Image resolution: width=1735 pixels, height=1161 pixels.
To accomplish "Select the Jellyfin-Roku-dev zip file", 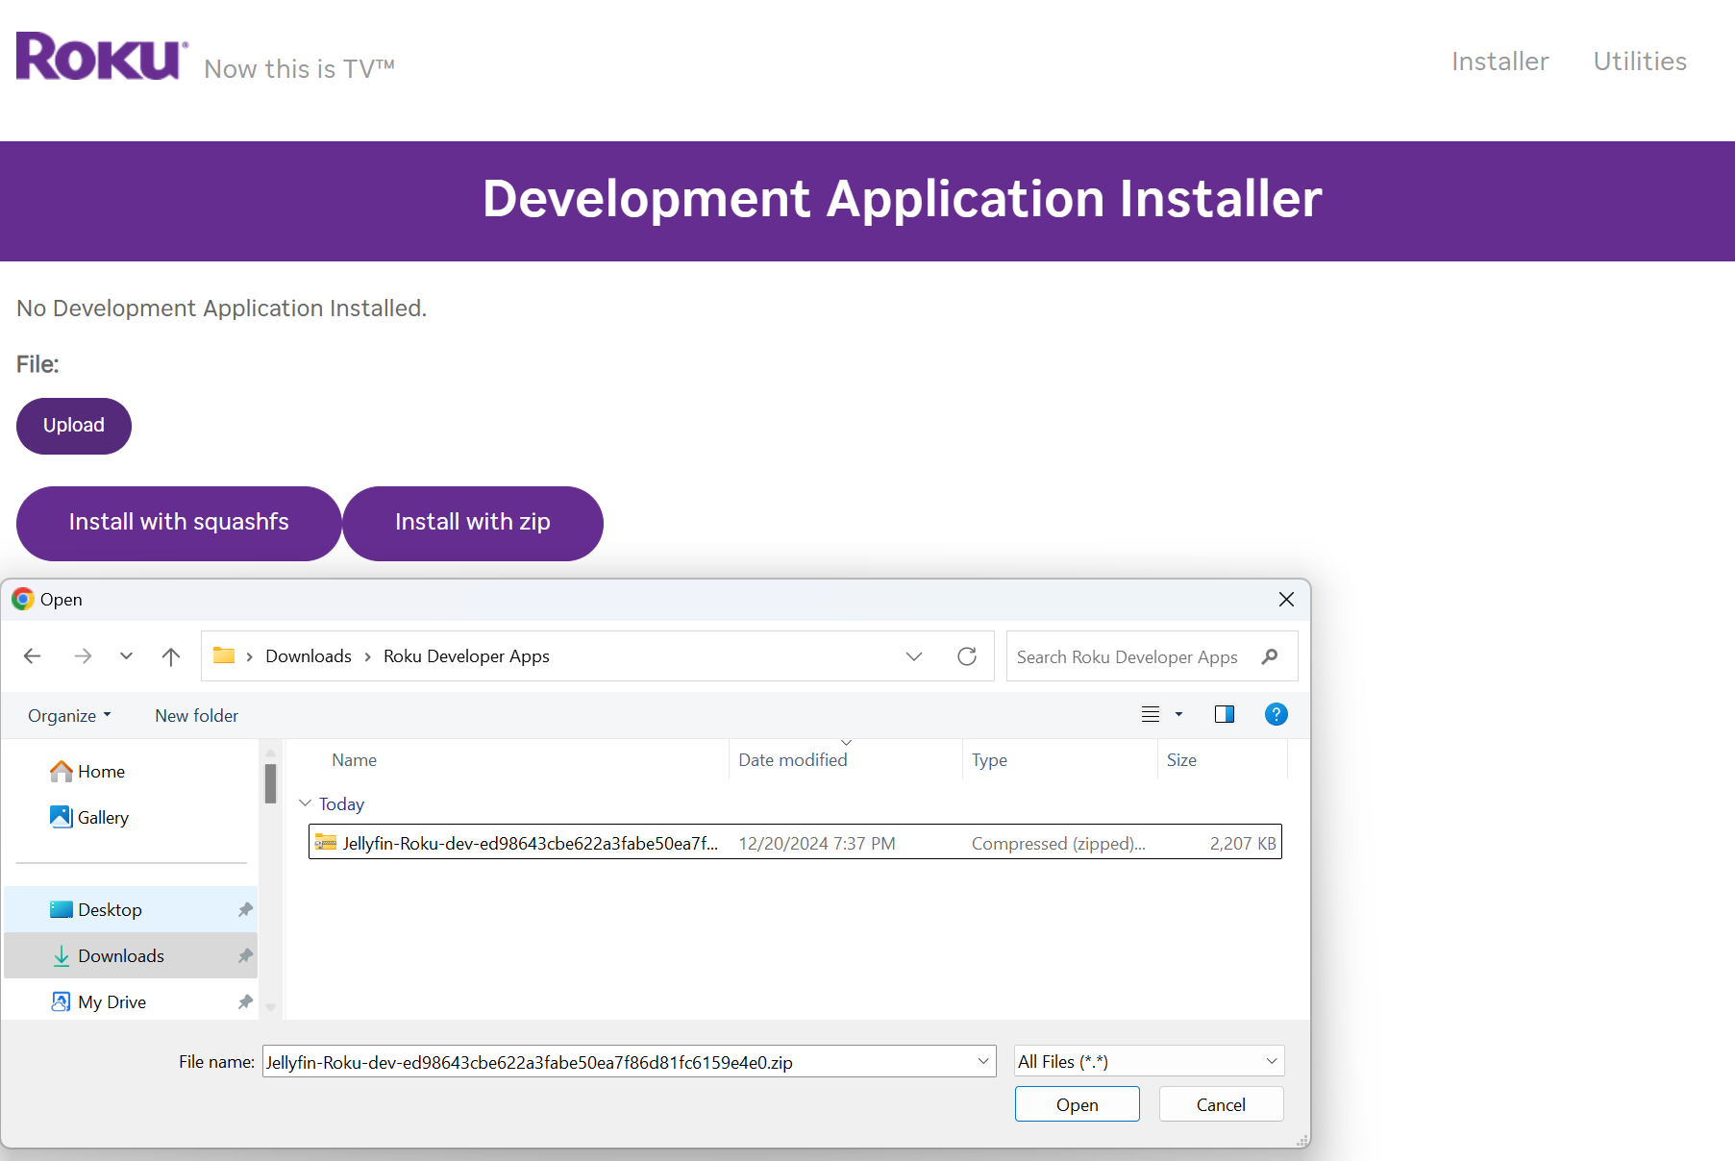I will 530,843.
